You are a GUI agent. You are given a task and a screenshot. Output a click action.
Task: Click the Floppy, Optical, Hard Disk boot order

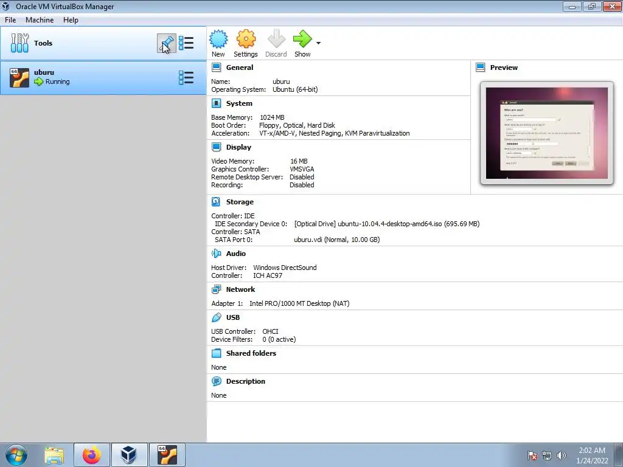[x=297, y=125]
